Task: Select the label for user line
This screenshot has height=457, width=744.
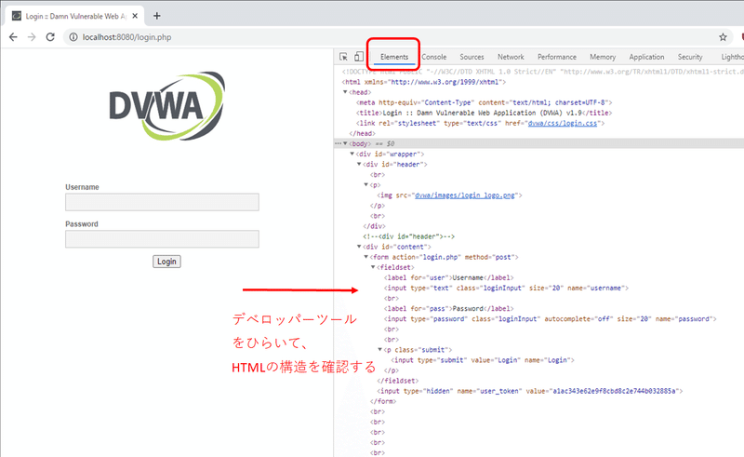Action: 448,278
